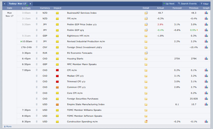Screen dimensions: 213x129
Task: Go to next day with right arrow
Action: [x=30, y=4]
